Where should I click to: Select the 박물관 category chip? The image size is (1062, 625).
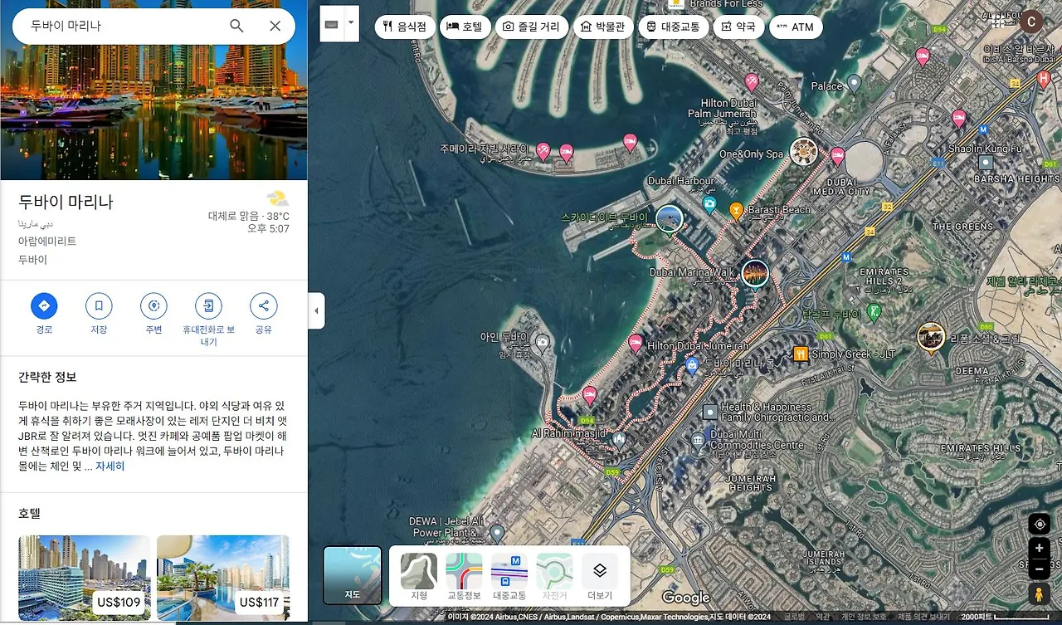(604, 27)
